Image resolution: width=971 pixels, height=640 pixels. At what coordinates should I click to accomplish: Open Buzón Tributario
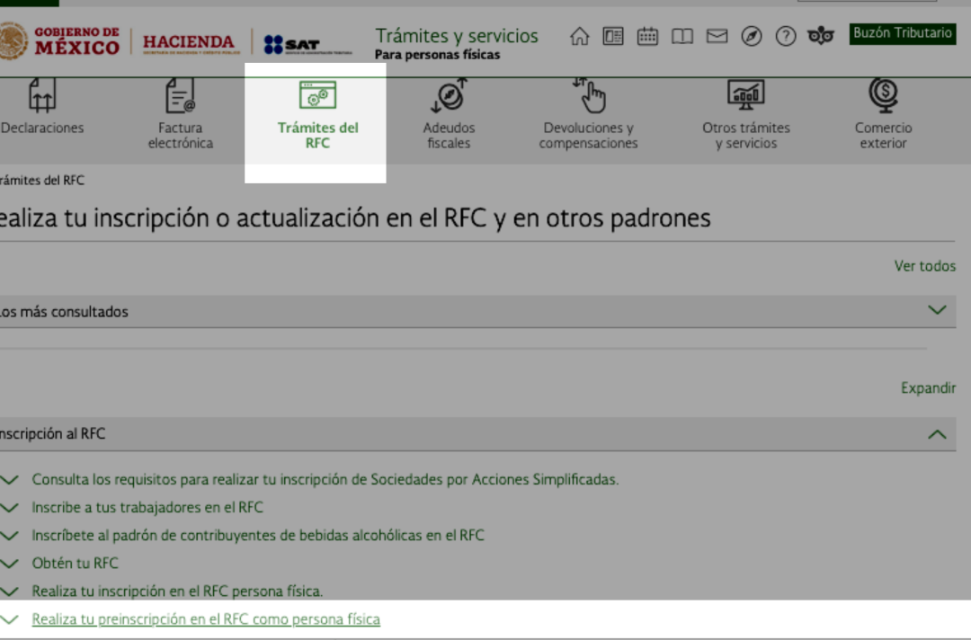tap(902, 33)
